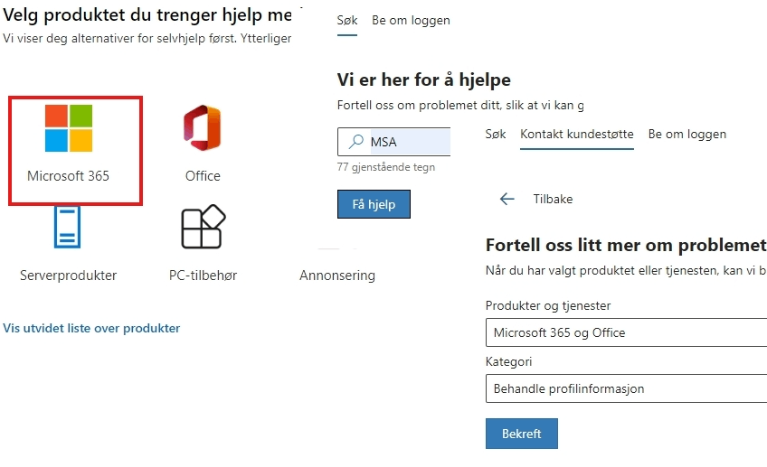
Task: Choose the Office product icon
Action: point(203,128)
